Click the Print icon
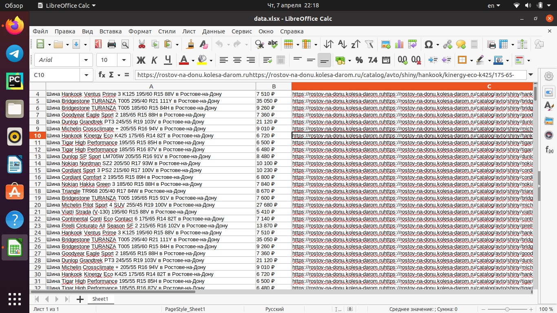Image resolution: width=557 pixels, height=313 pixels. click(112, 44)
